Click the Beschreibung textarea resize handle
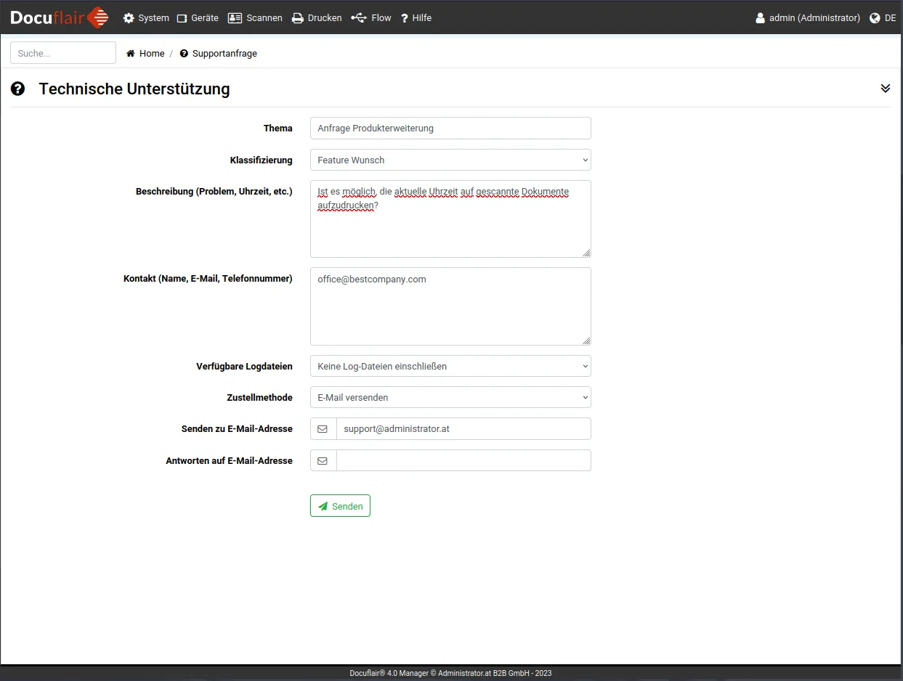 pos(586,253)
